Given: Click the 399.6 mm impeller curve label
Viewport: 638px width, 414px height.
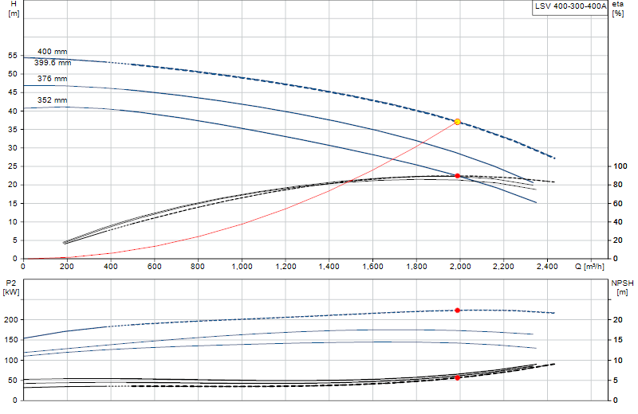Looking at the screenshot, I should [53, 63].
